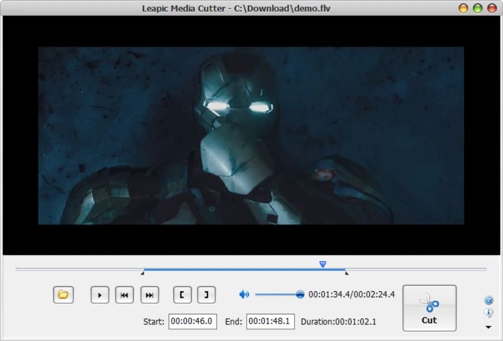Set selection end with right bracket button

[207, 295]
